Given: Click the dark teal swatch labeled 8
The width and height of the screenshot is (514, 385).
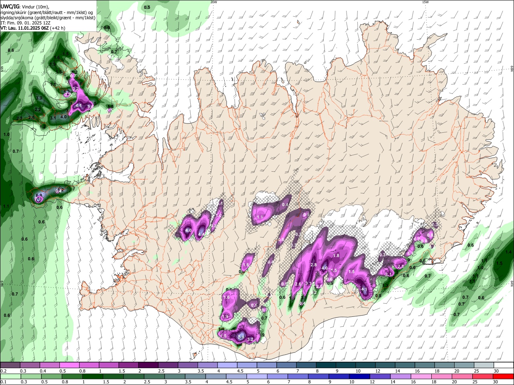Looking at the screenshot, I should [325, 365].
